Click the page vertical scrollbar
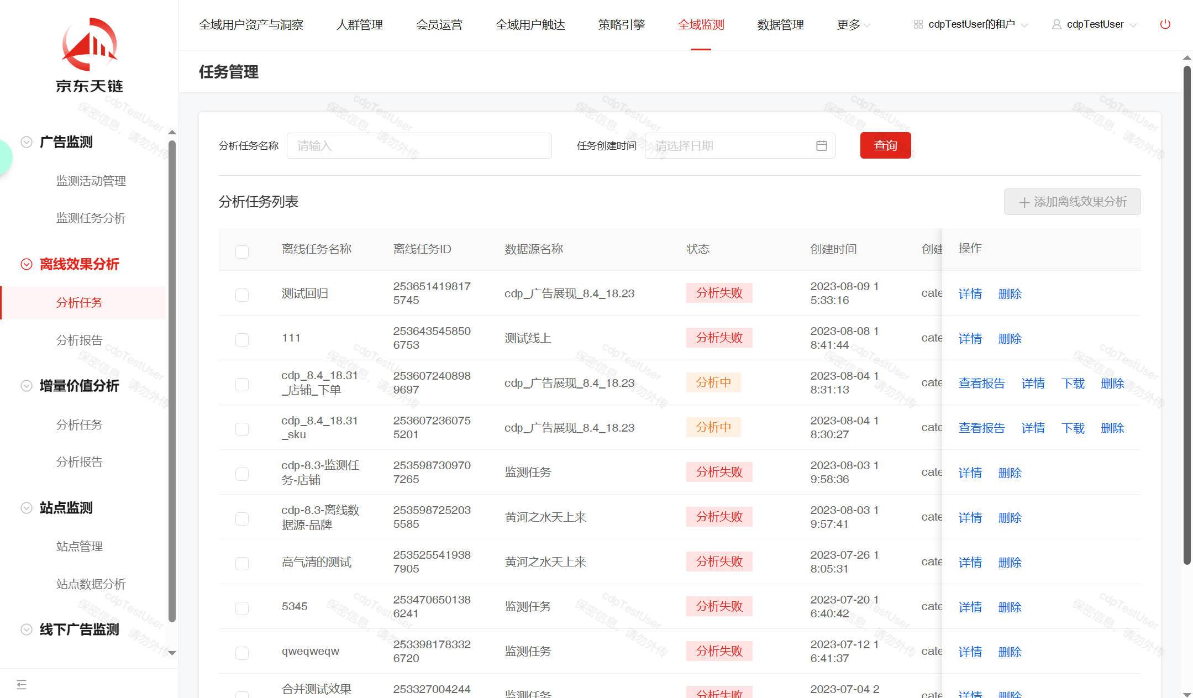This screenshot has height=698, width=1193. tap(1186, 315)
